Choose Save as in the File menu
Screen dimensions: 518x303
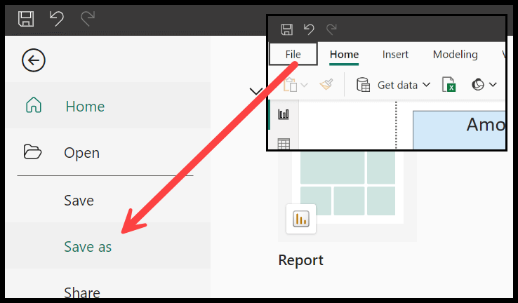tap(107, 246)
